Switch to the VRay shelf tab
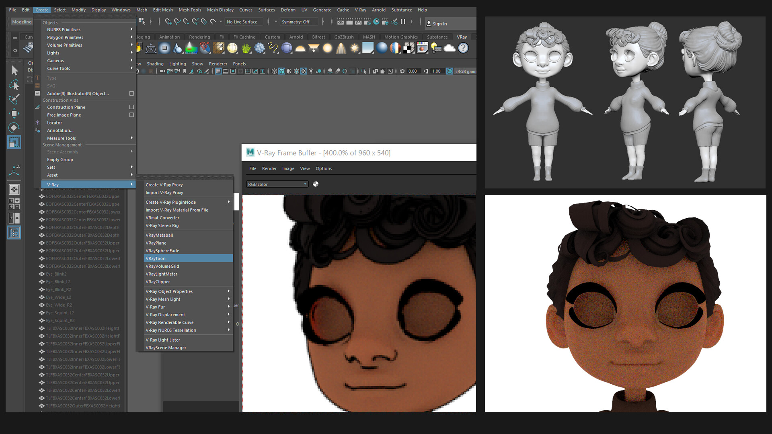 [x=462, y=37]
